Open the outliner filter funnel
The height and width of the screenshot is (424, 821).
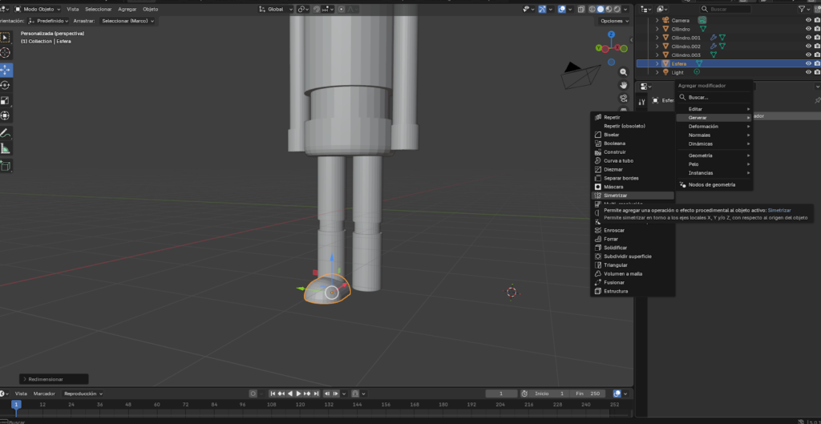click(802, 10)
